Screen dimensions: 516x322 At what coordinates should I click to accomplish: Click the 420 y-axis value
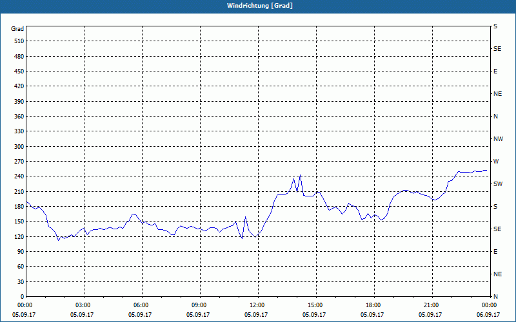tap(19, 86)
